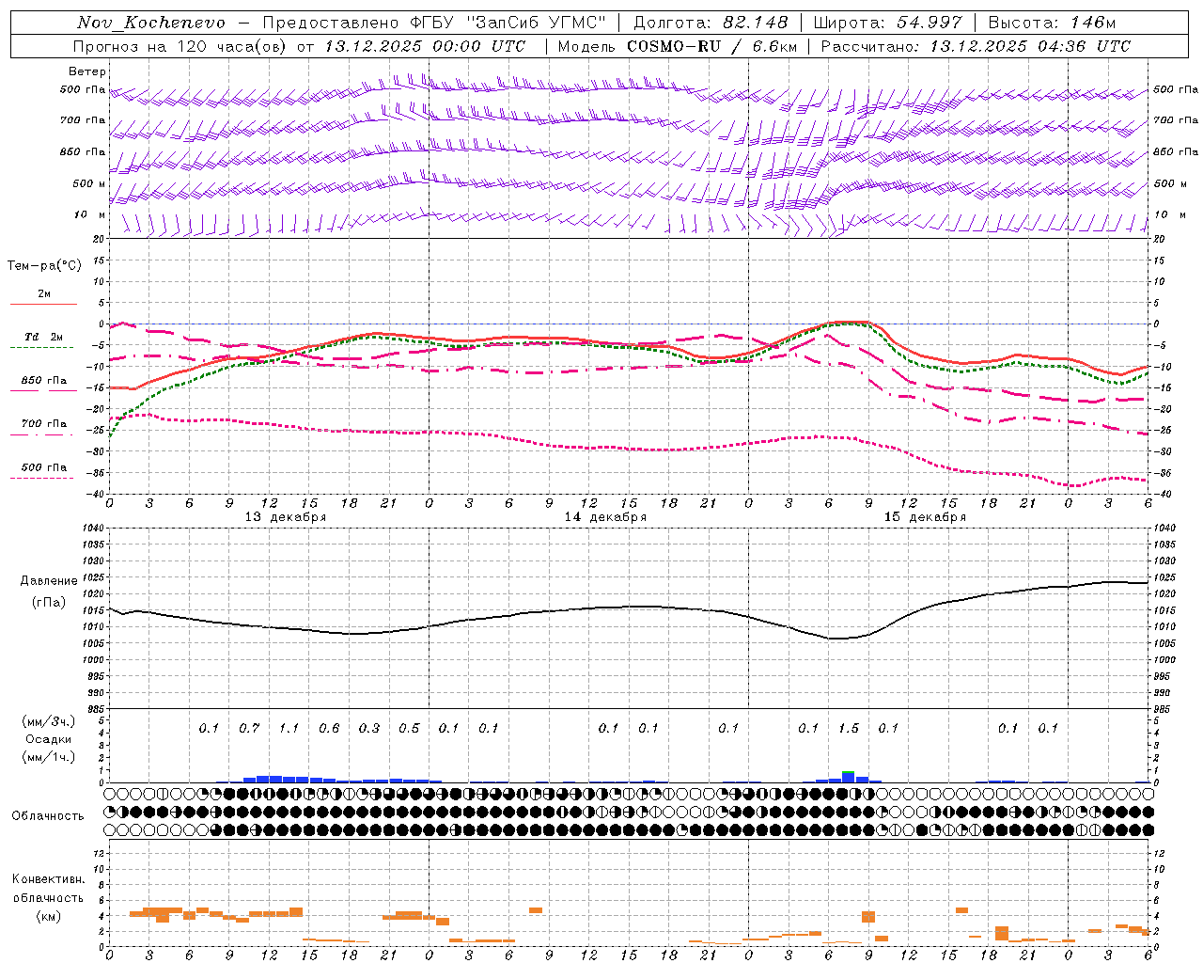Click the Ветер panel label
Image resolution: width=1203 pixels, height=963 pixels.
click(87, 71)
